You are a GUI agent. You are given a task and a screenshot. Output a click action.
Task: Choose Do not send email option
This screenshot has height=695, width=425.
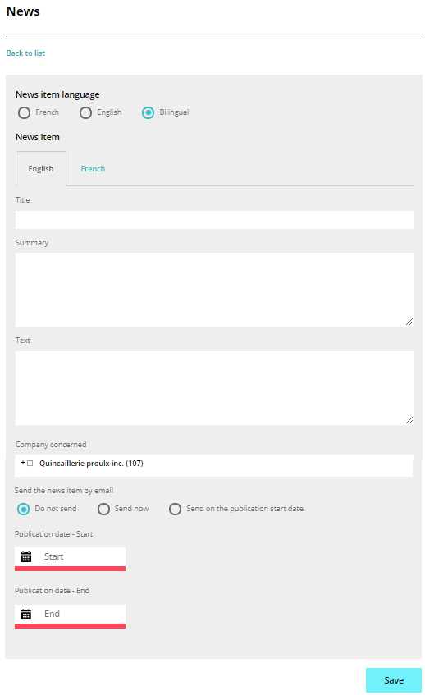(x=23, y=509)
